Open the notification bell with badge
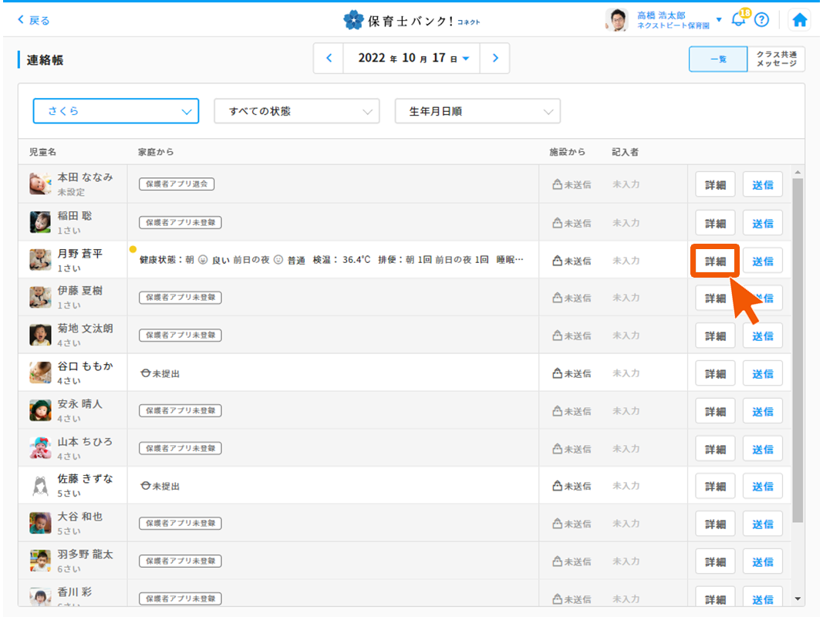This screenshot has height=617, width=823. [738, 20]
